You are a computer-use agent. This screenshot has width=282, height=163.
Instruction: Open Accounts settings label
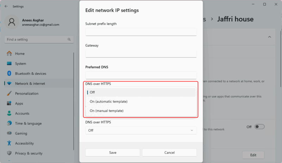tap(22, 114)
